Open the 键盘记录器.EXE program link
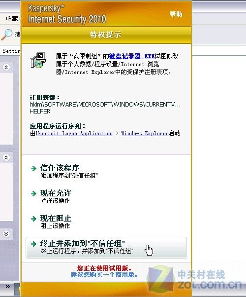Viewport: 246px width, 297px height. (x=132, y=56)
